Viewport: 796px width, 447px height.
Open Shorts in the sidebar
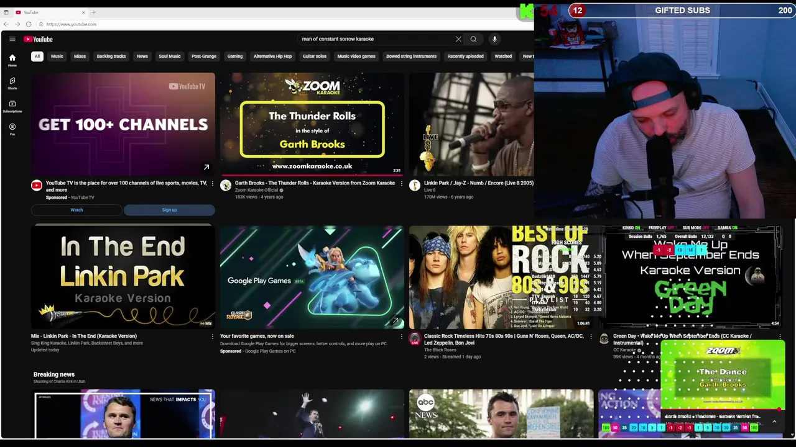pyautogui.click(x=12, y=83)
